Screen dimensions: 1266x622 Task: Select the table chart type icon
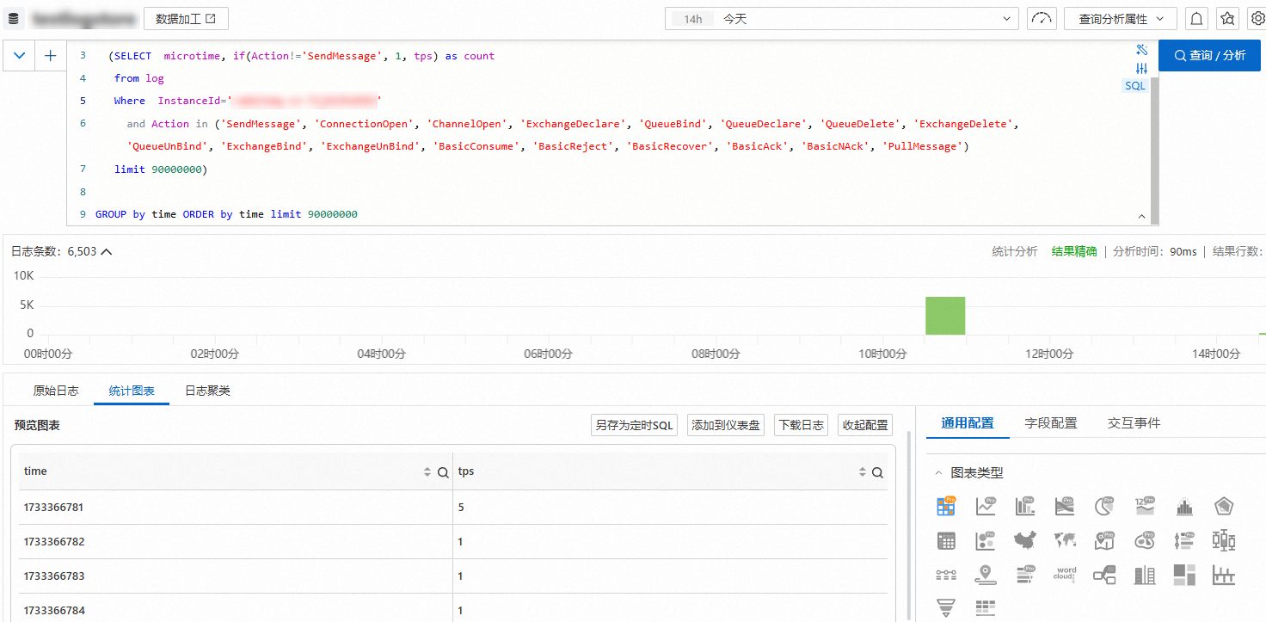click(946, 507)
